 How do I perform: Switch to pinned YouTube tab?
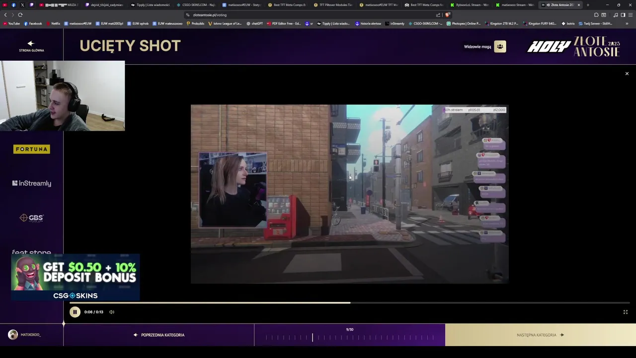coord(5,5)
